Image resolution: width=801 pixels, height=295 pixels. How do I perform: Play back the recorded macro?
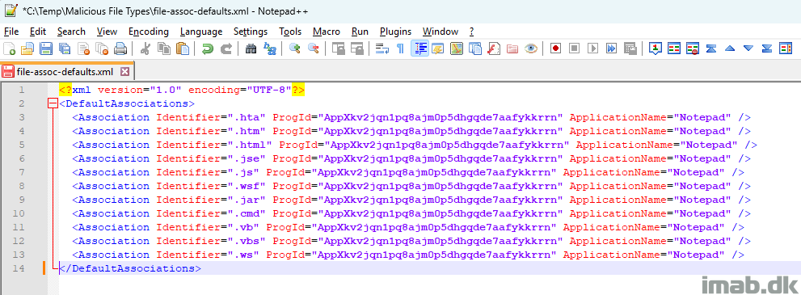tap(592, 48)
